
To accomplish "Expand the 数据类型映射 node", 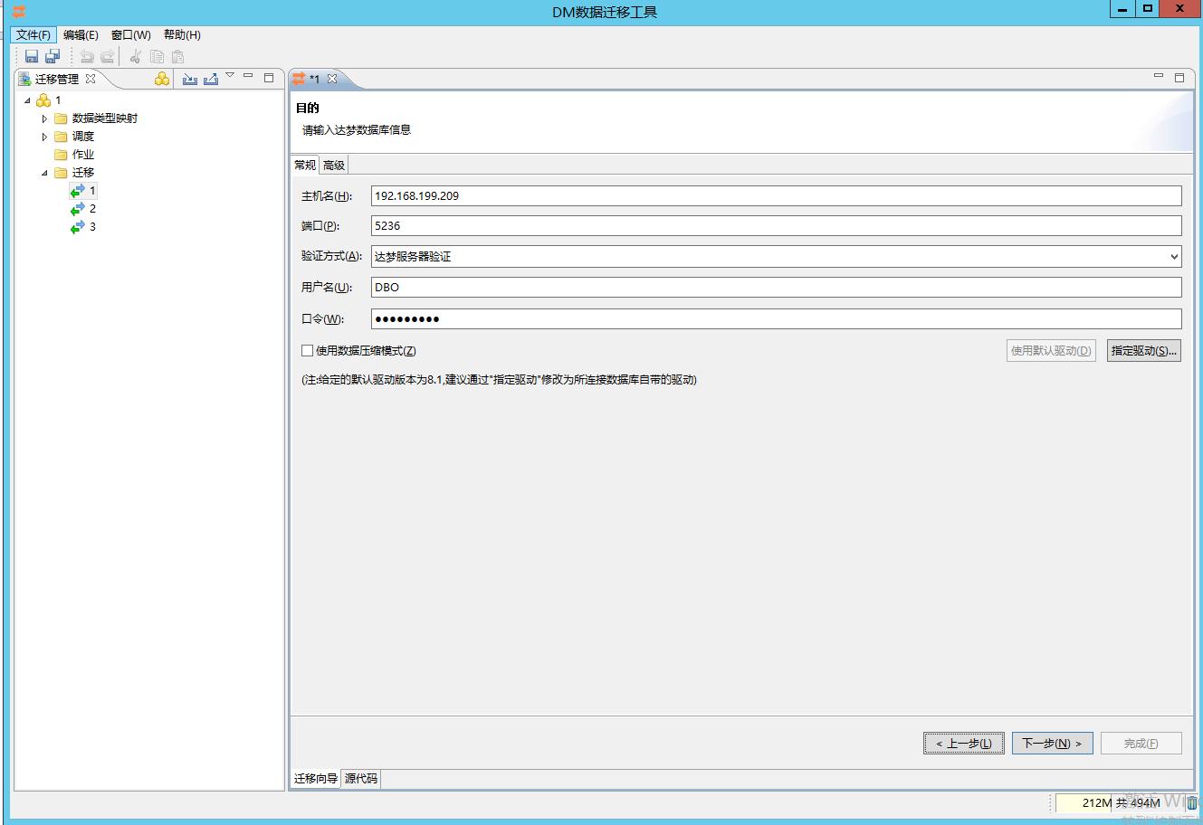I will coord(44,119).
